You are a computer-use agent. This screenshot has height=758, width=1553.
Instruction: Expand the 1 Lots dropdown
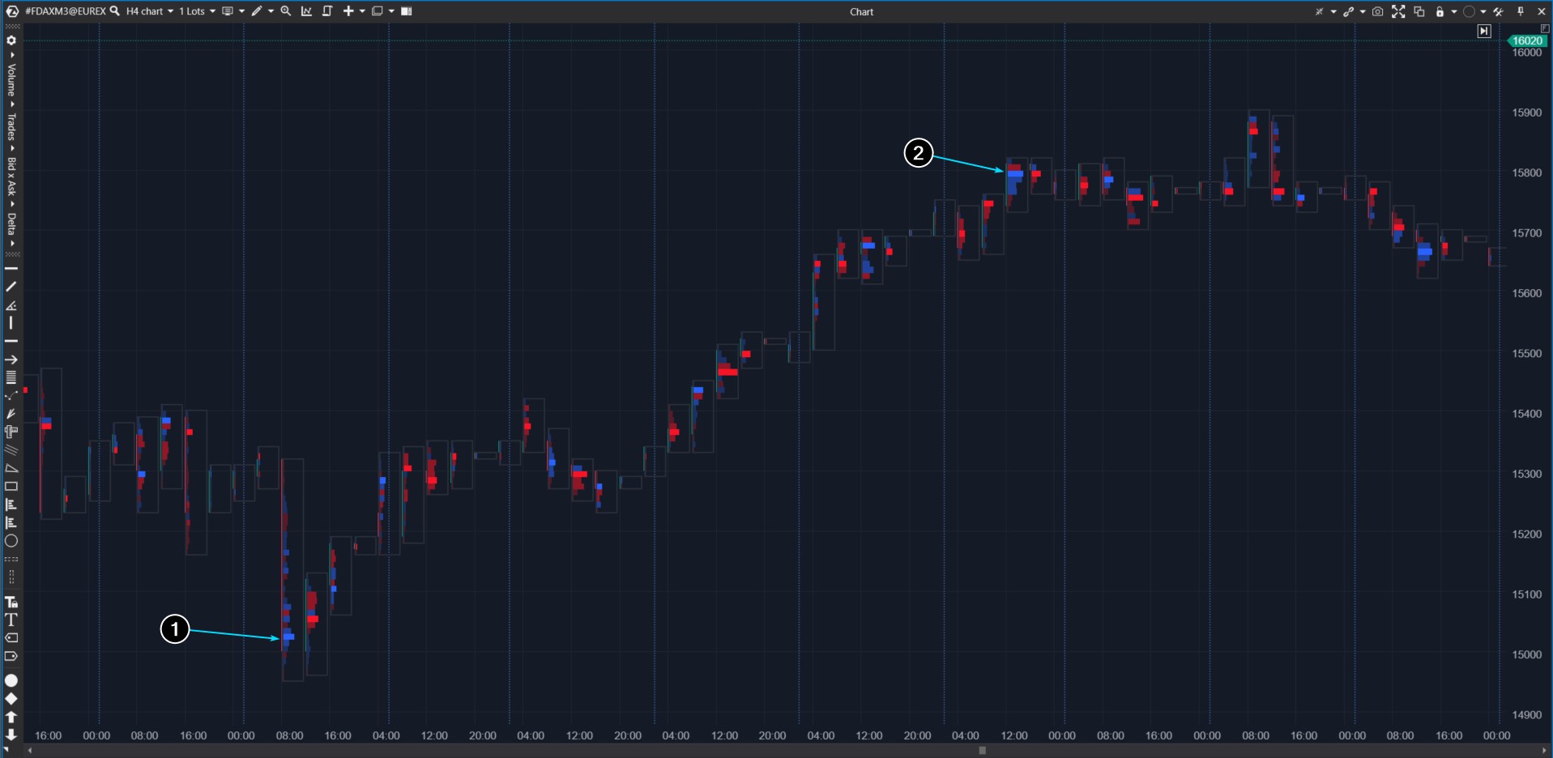point(197,11)
